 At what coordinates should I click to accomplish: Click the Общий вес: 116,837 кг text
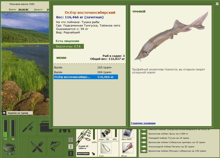tap(107, 59)
